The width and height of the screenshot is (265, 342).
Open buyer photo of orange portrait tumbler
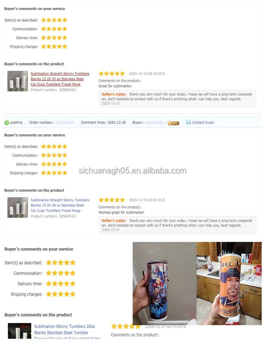229,283
